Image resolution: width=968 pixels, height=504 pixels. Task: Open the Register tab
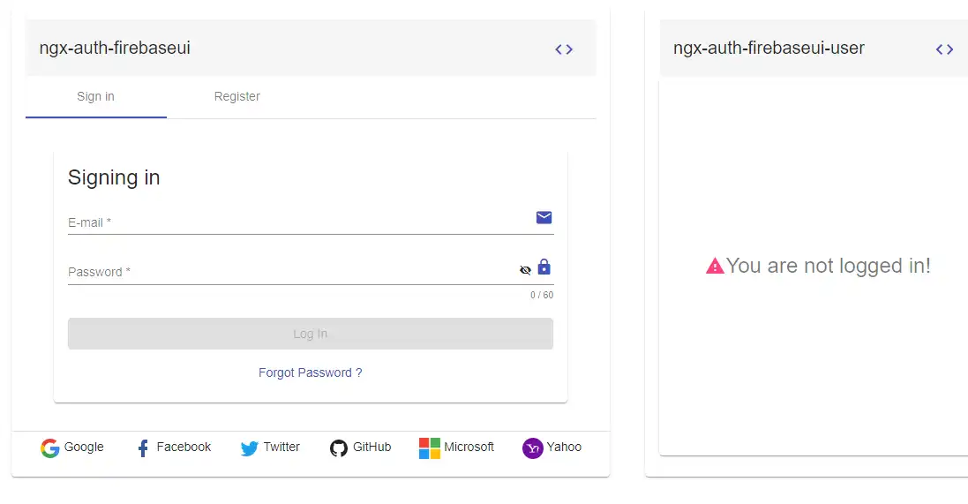[236, 97]
